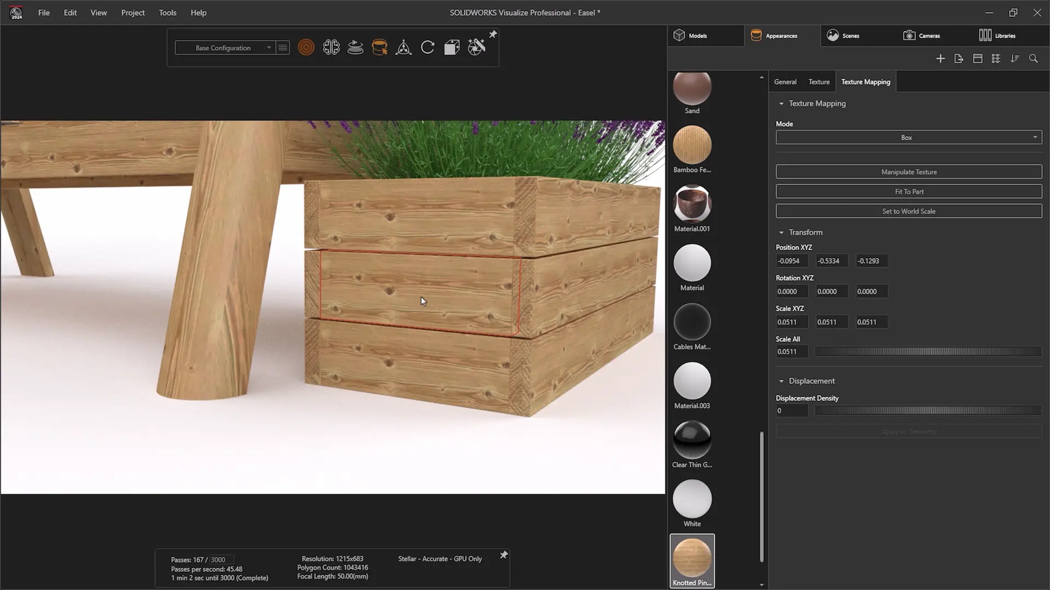Screen dimensions: 1050x590
Task: Toggle the pin on main toolbar
Action: [493, 34]
